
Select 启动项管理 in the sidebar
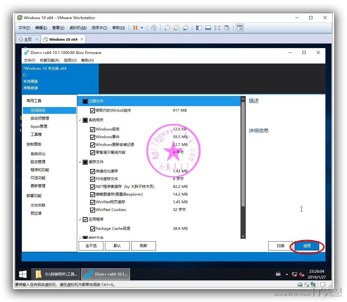pos(40,118)
